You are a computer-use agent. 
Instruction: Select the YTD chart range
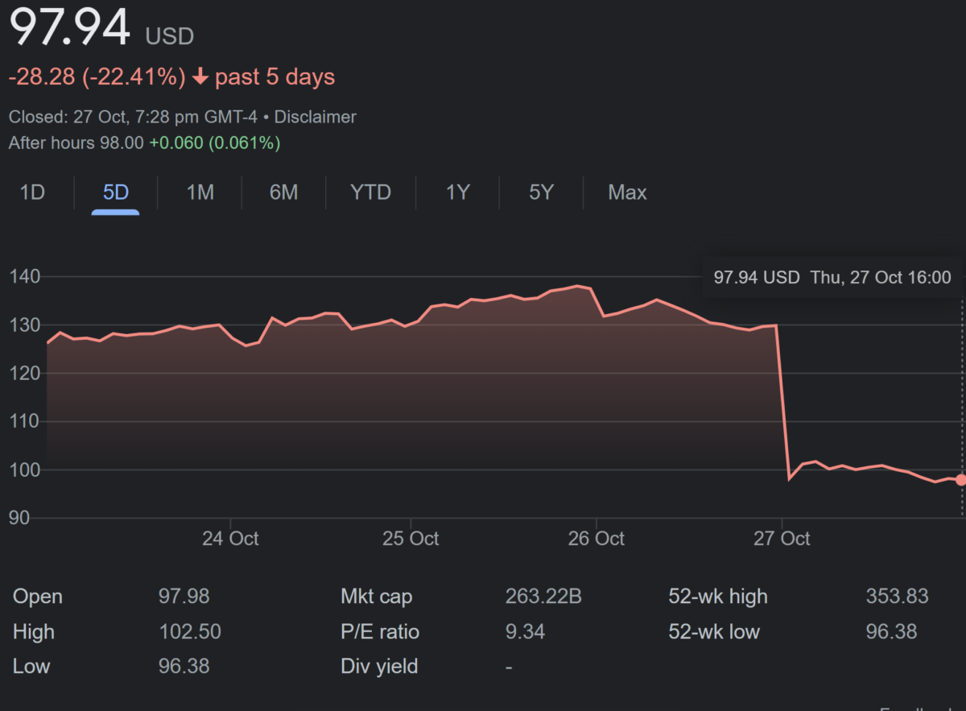(x=371, y=192)
